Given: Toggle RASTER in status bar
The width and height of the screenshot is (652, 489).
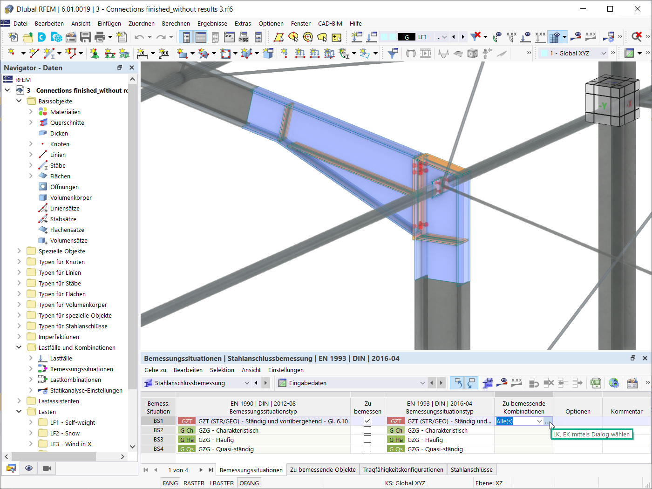Looking at the screenshot, I should (x=194, y=483).
